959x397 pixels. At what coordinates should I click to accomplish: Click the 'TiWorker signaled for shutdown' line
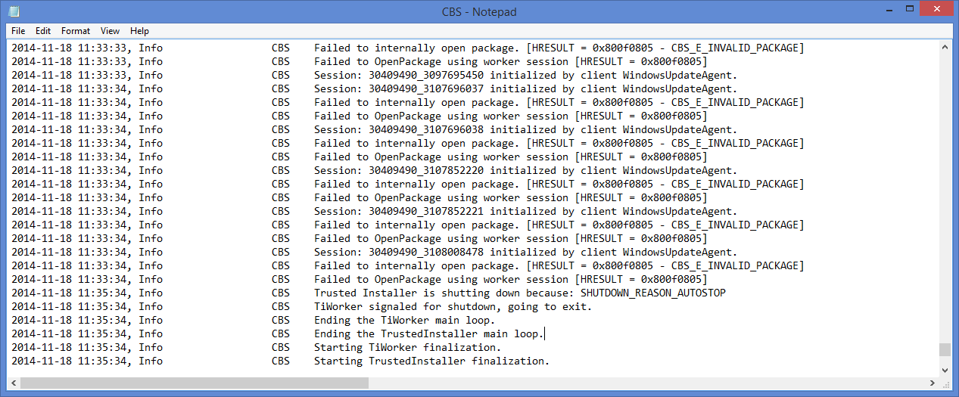pyautogui.click(x=453, y=306)
